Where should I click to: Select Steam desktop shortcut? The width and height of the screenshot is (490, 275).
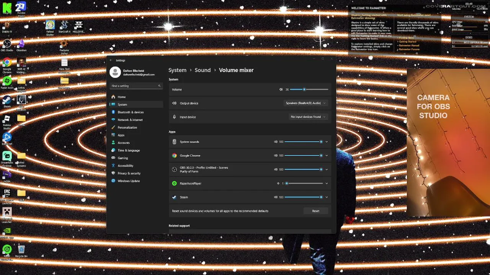coord(7,102)
